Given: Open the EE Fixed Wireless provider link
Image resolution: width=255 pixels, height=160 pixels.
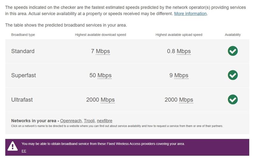Looking at the screenshot, I should (24, 151).
